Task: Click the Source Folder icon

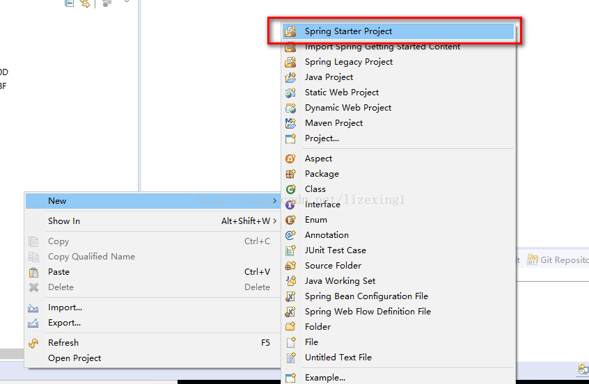Action: coord(290,266)
